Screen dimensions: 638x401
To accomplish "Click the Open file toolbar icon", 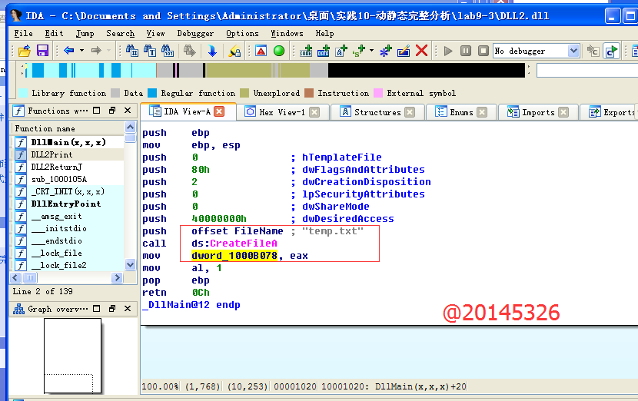I will (x=24, y=51).
